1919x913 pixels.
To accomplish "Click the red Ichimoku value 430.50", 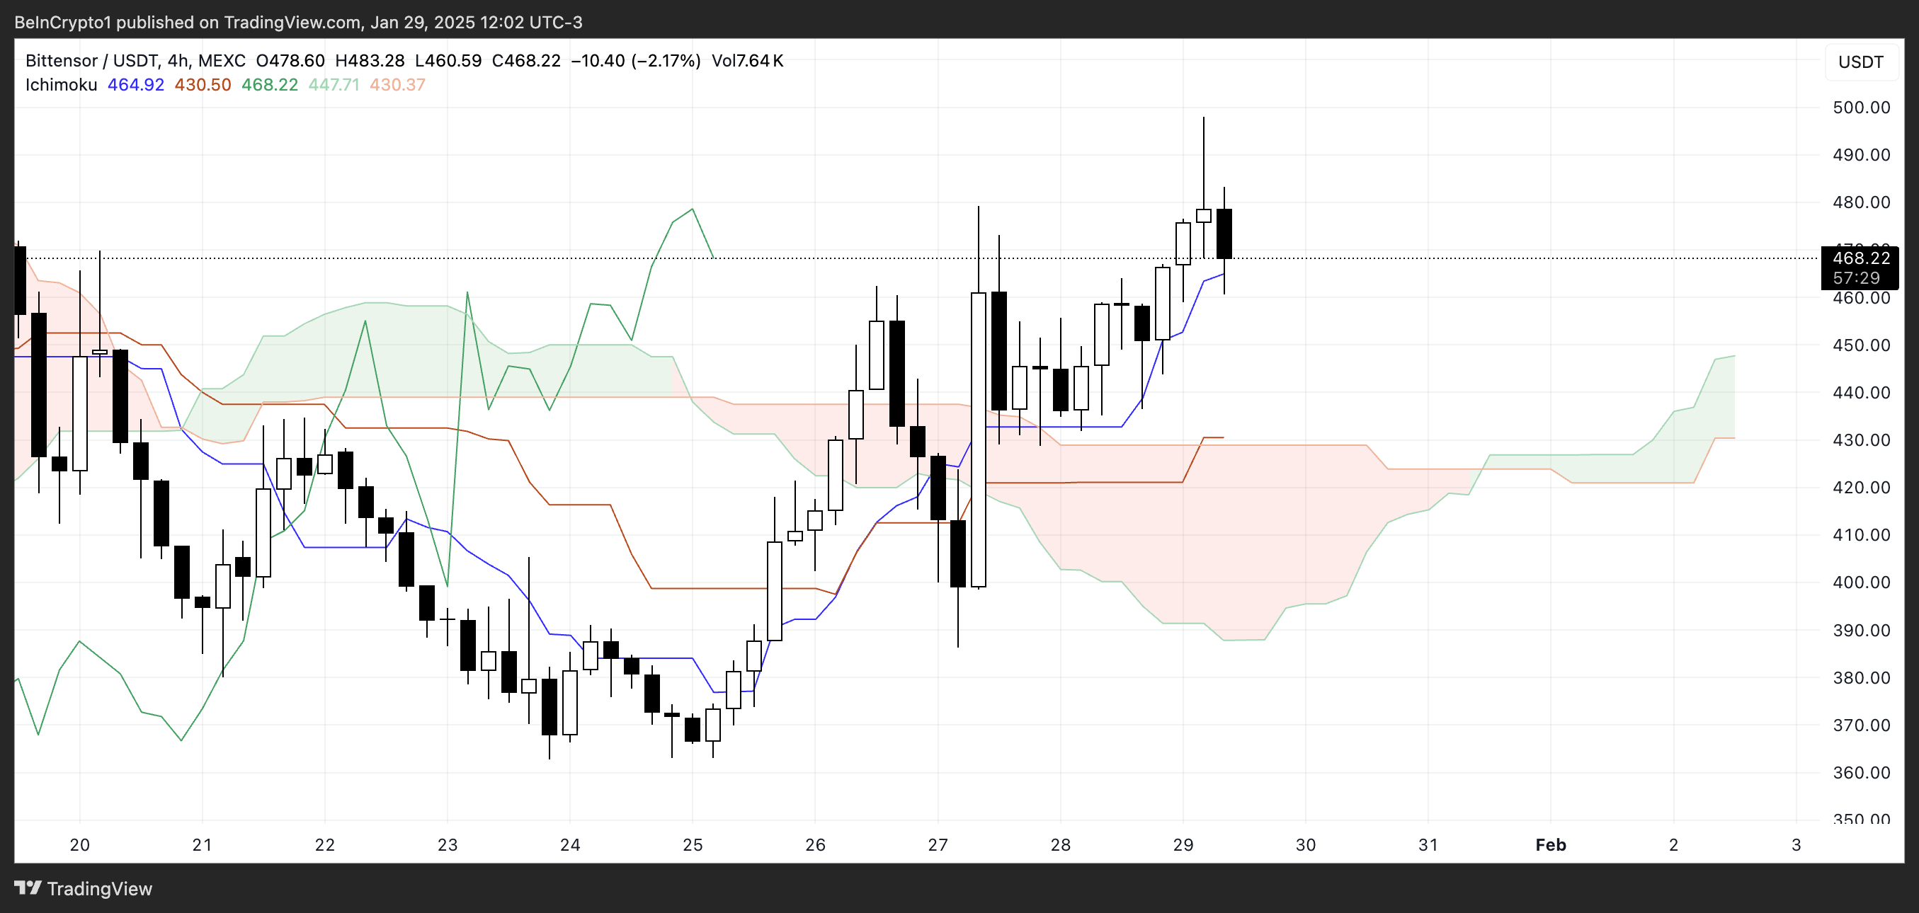I will [x=203, y=85].
